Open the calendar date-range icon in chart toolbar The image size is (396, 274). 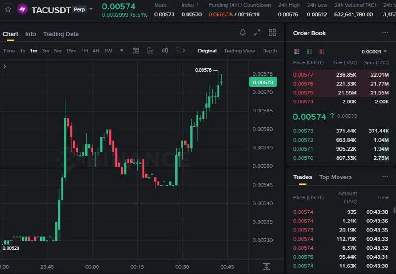[136, 51]
